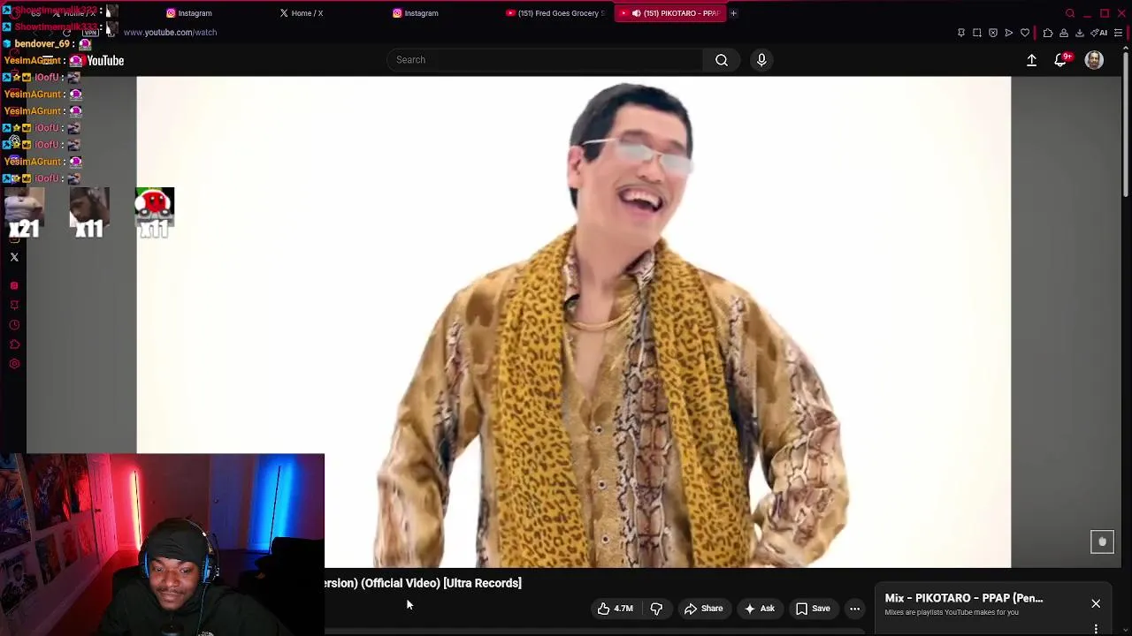Click the x21 emote counter
The image size is (1132, 636).
24,213
